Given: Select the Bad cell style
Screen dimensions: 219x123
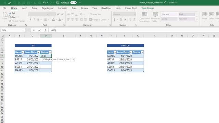Looking at the screenshot, I should tap(186, 14).
